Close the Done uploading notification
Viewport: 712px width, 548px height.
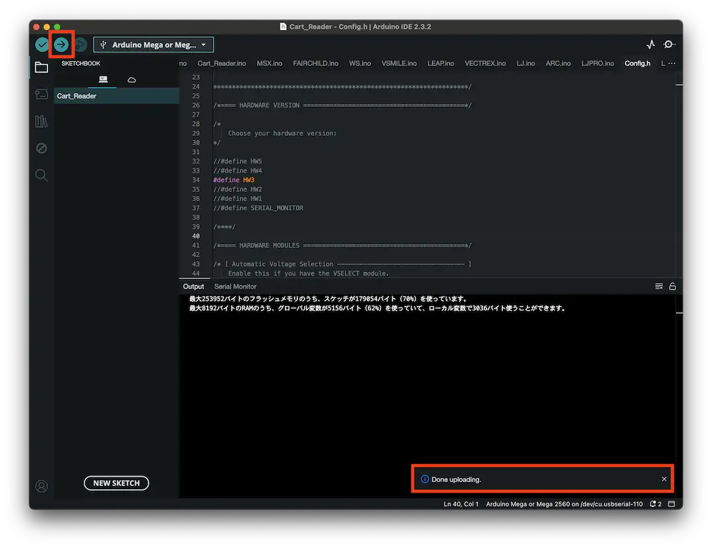click(664, 479)
